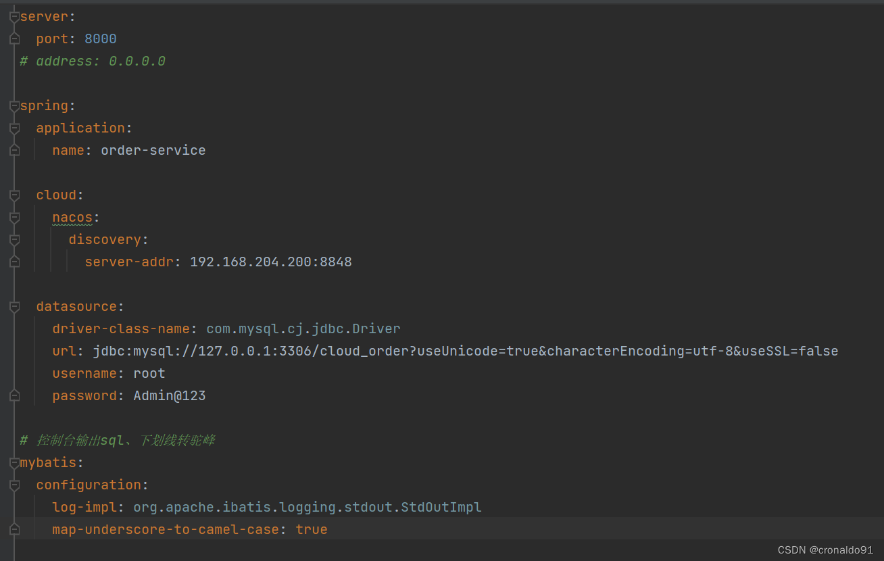Click the fold-end marker beside map-underscore line
This screenshot has height=561, width=884.
tap(14, 529)
